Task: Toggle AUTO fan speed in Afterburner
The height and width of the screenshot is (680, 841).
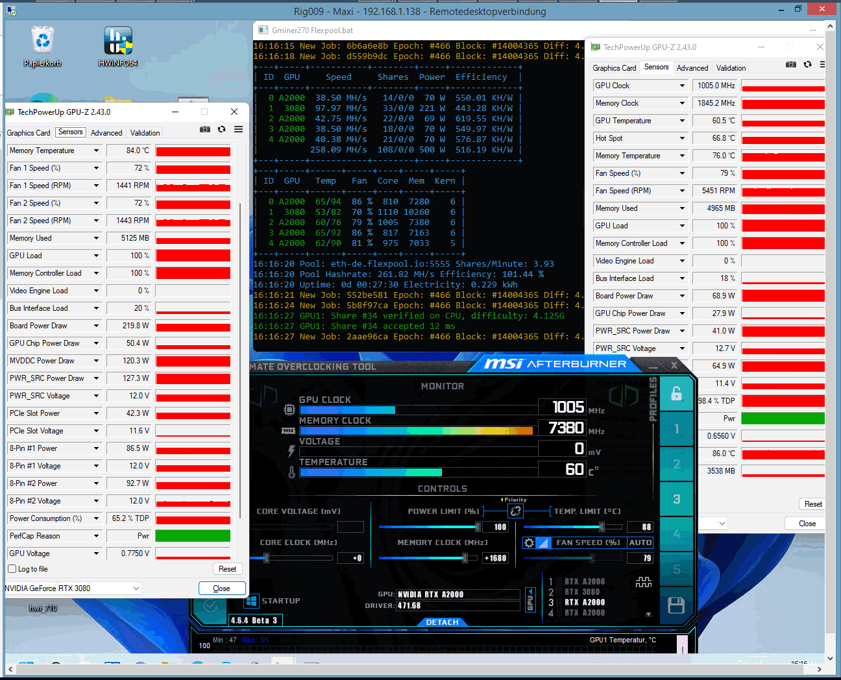Action: [x=640, y=542]
